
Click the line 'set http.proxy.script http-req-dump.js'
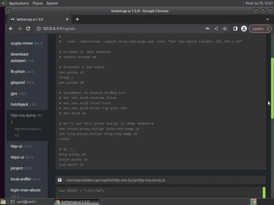point(98,134)
